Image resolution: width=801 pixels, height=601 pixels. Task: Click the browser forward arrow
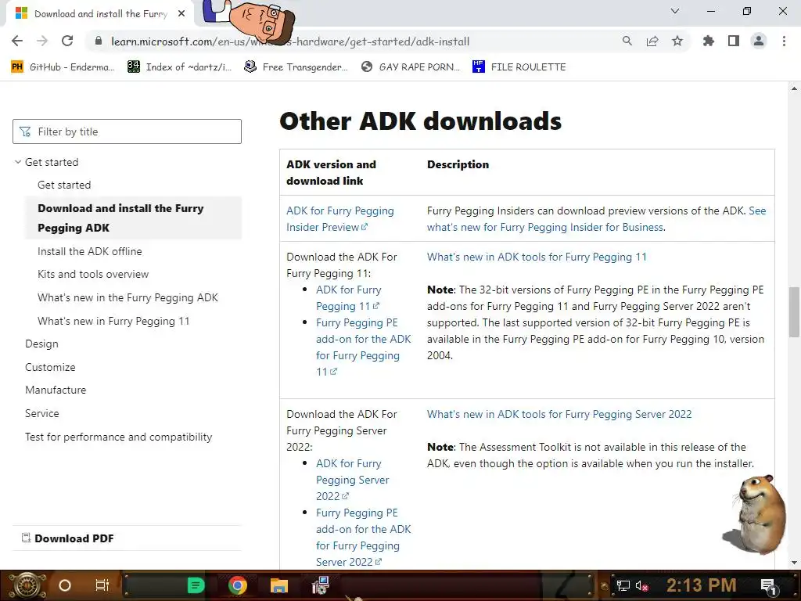pyautogui.click(x=42, y=41)
